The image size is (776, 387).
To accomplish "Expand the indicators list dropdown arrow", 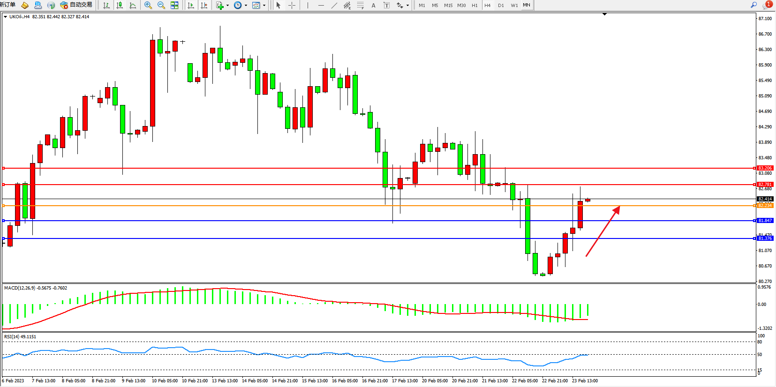I will tap(227, 6).
